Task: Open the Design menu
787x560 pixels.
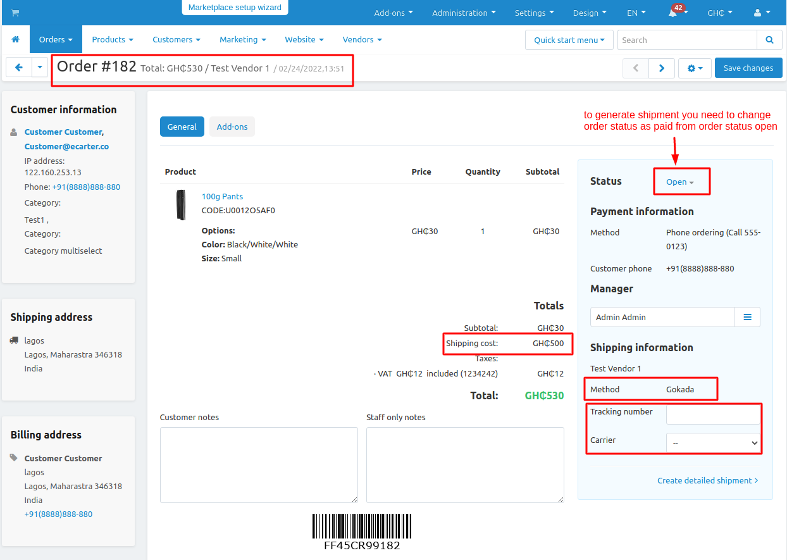Action: [x=590, y=13]
